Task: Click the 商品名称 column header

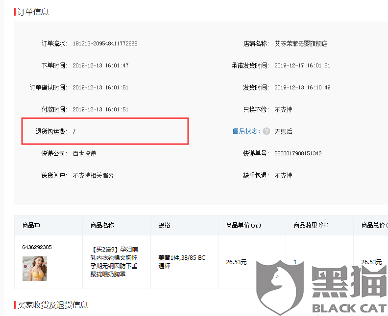Action: pyautogui.click(x=102, y=225)
